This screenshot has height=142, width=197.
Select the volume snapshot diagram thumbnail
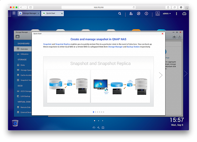pos(68,86)
